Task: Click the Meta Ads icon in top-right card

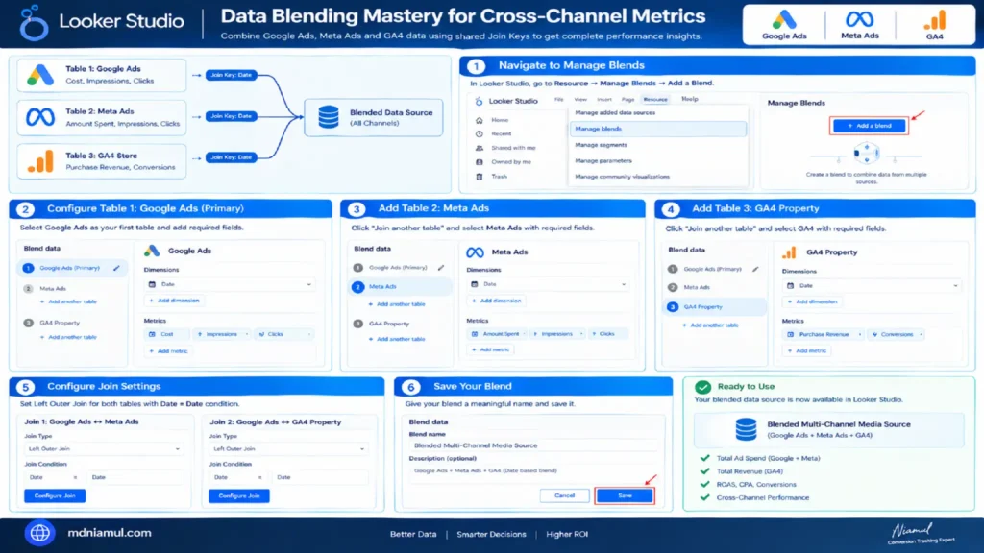Action: point(859,19)
